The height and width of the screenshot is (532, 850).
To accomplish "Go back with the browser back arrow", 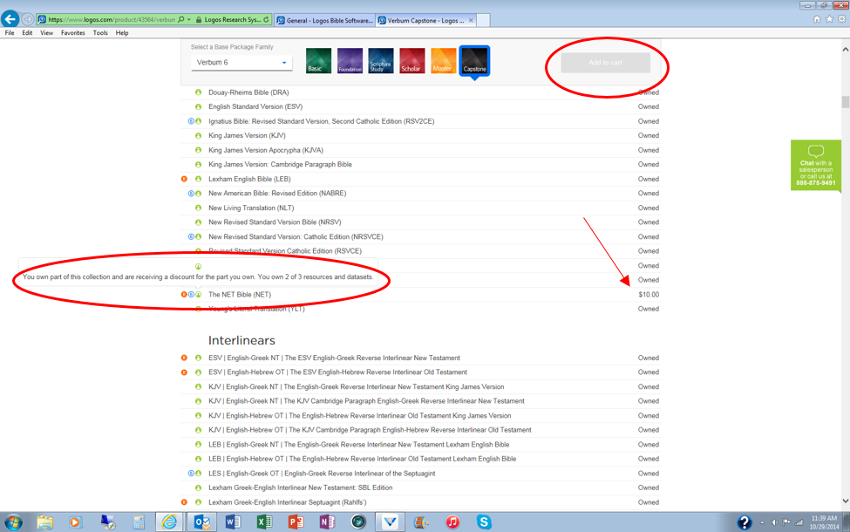I will point(10,19).
